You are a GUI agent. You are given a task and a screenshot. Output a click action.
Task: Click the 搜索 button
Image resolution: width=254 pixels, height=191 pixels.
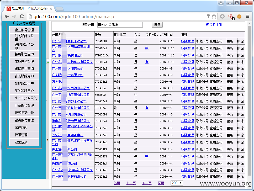pos(157,25)
